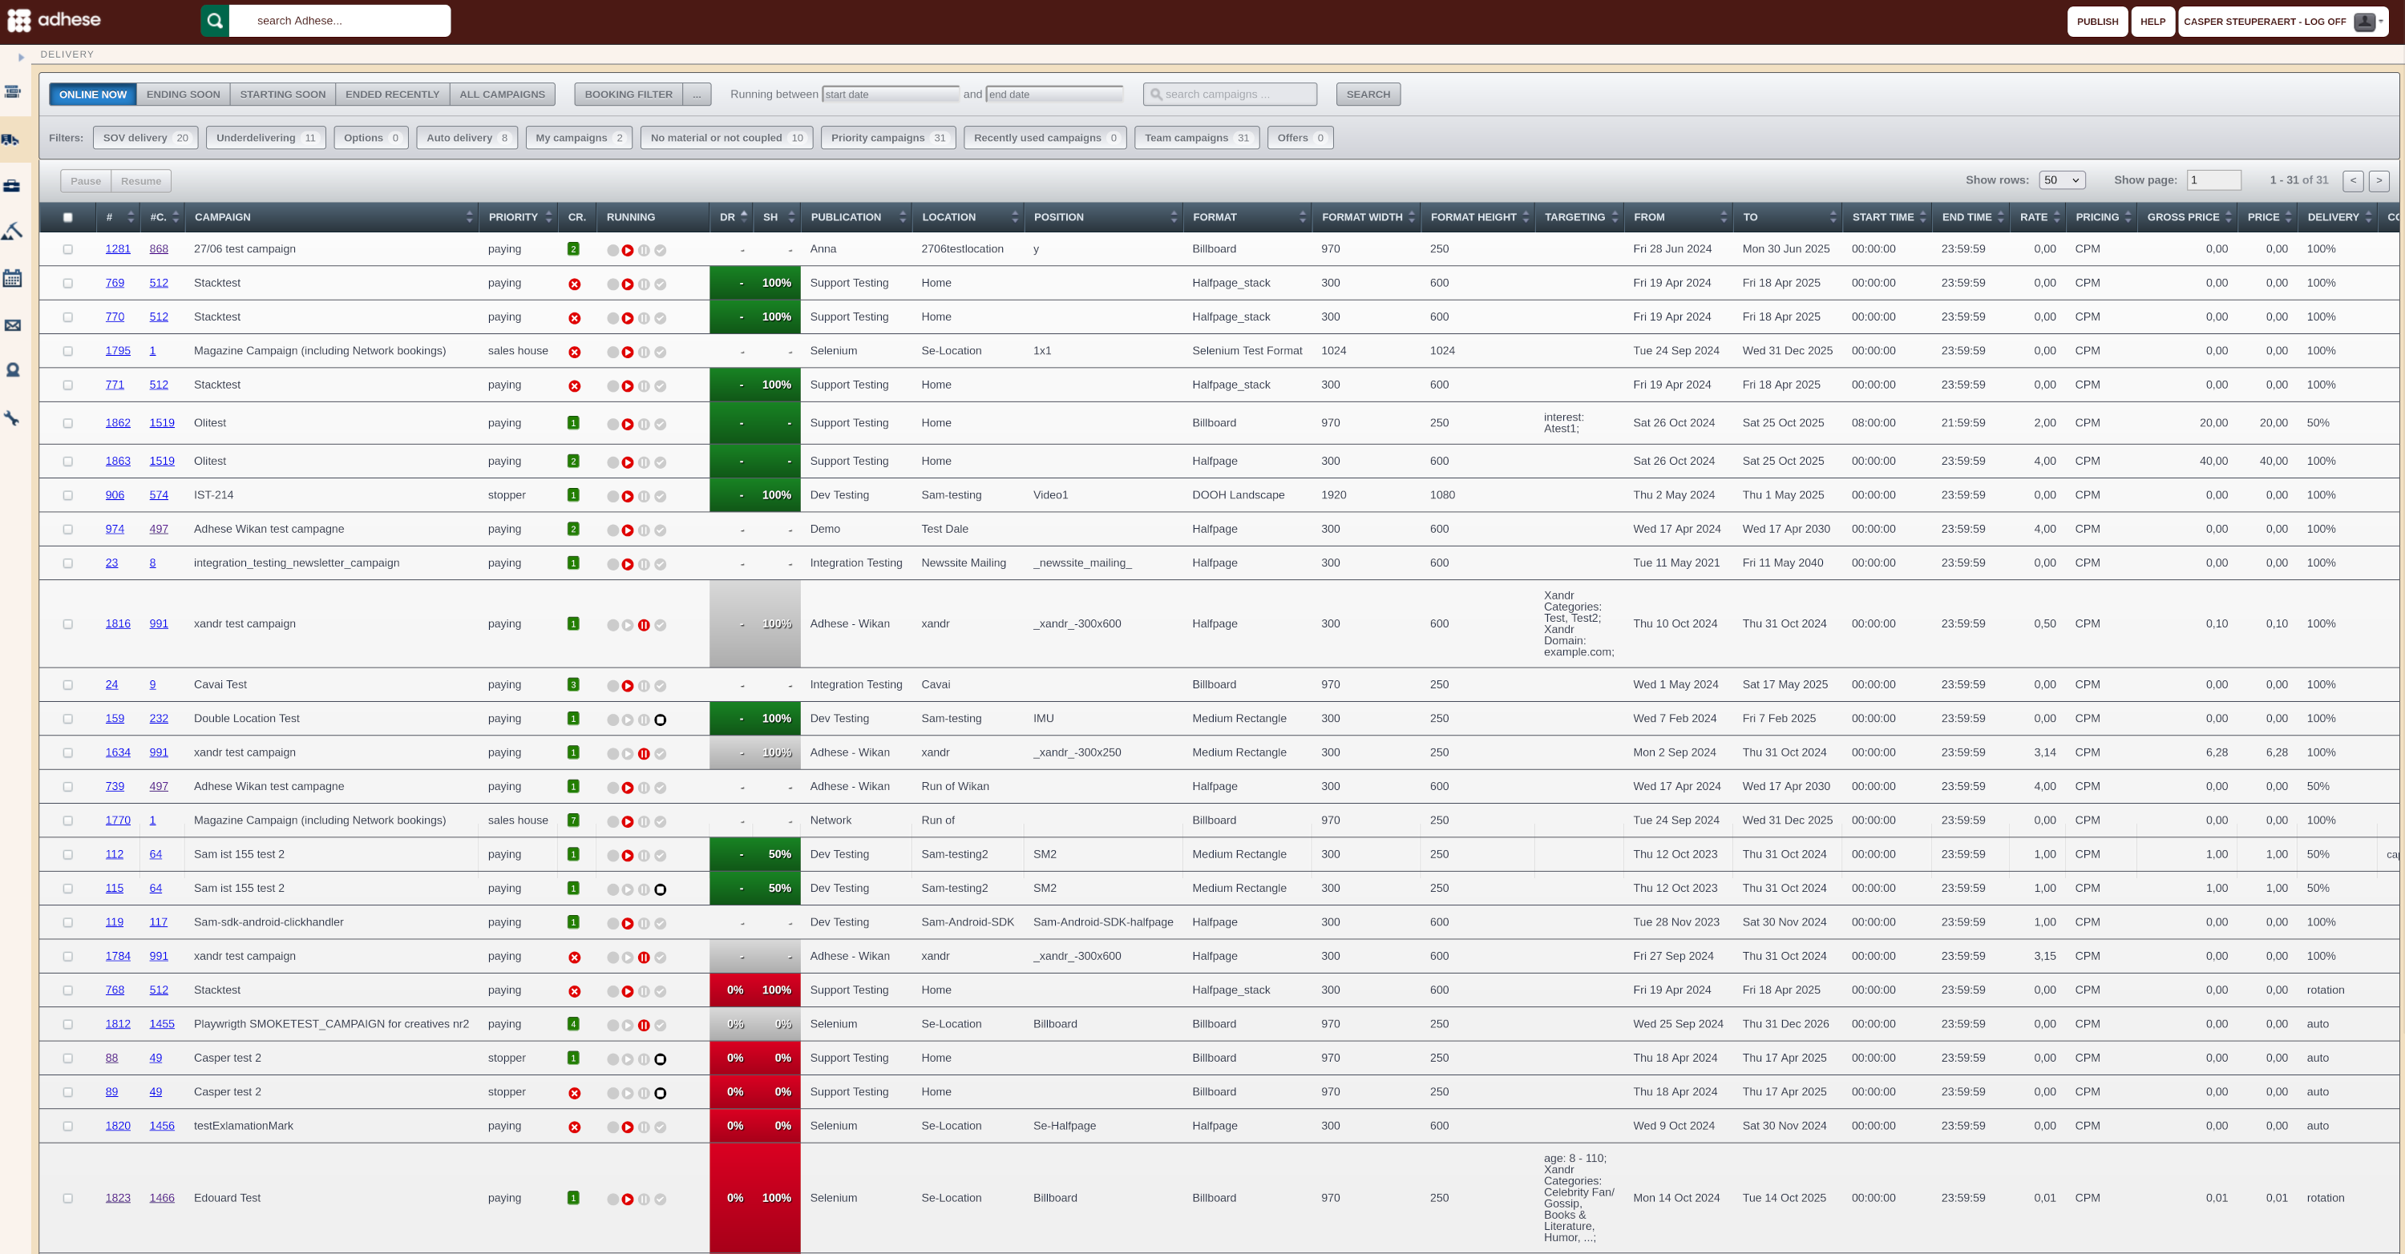
Task: Open the calendar sidebar icon
Action: (x=12, y=278)
